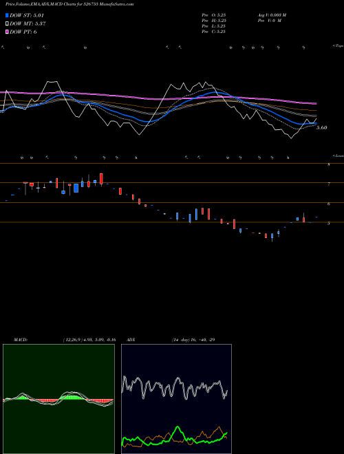Click the 8 price axis label

pos(329,165)
